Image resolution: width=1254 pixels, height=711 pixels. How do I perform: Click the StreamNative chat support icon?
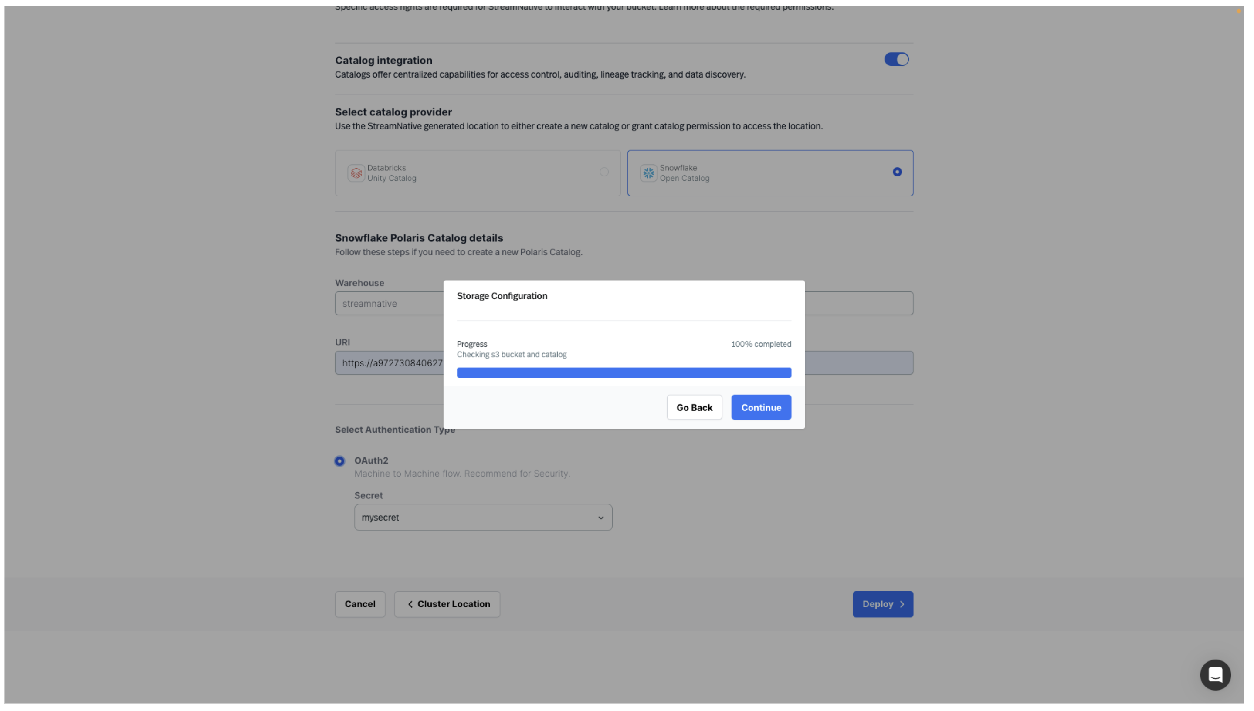(1215, 675)
